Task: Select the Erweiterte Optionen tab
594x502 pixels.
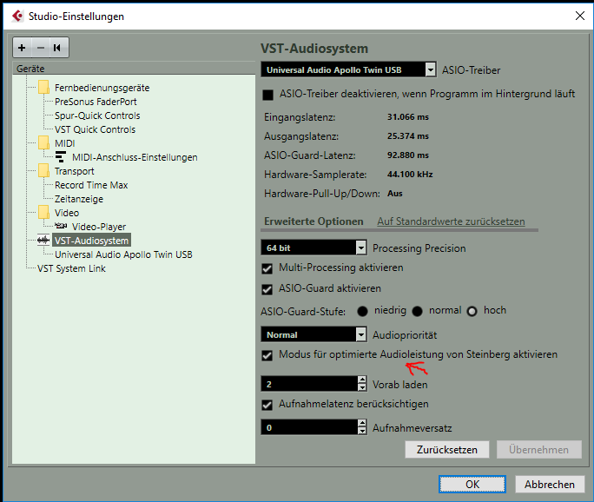Action: pyautogui.click(x=313, y=221)
